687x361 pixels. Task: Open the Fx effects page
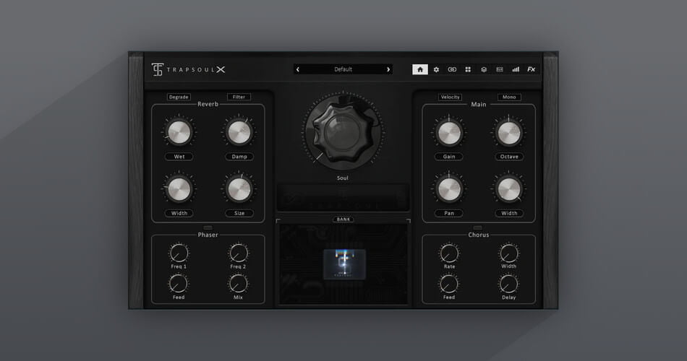coord(531,69)
